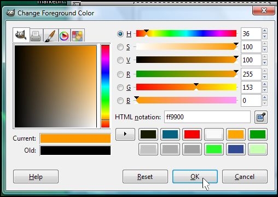Select the V value radio button

(120, 60)
